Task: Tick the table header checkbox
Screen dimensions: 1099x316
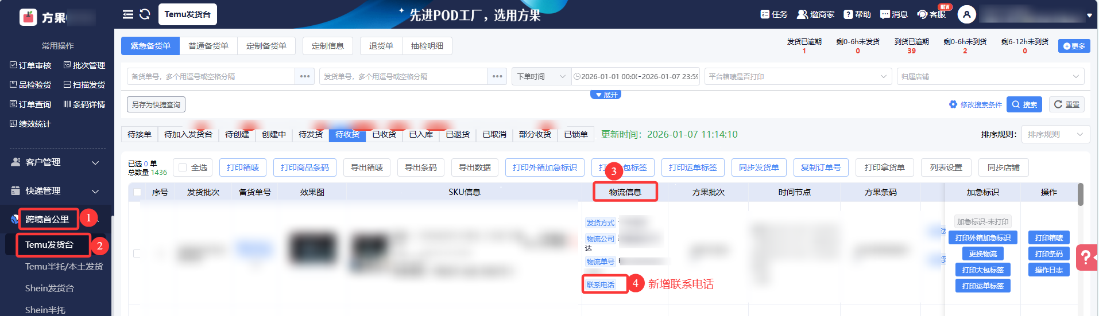Action: (137, 192)
